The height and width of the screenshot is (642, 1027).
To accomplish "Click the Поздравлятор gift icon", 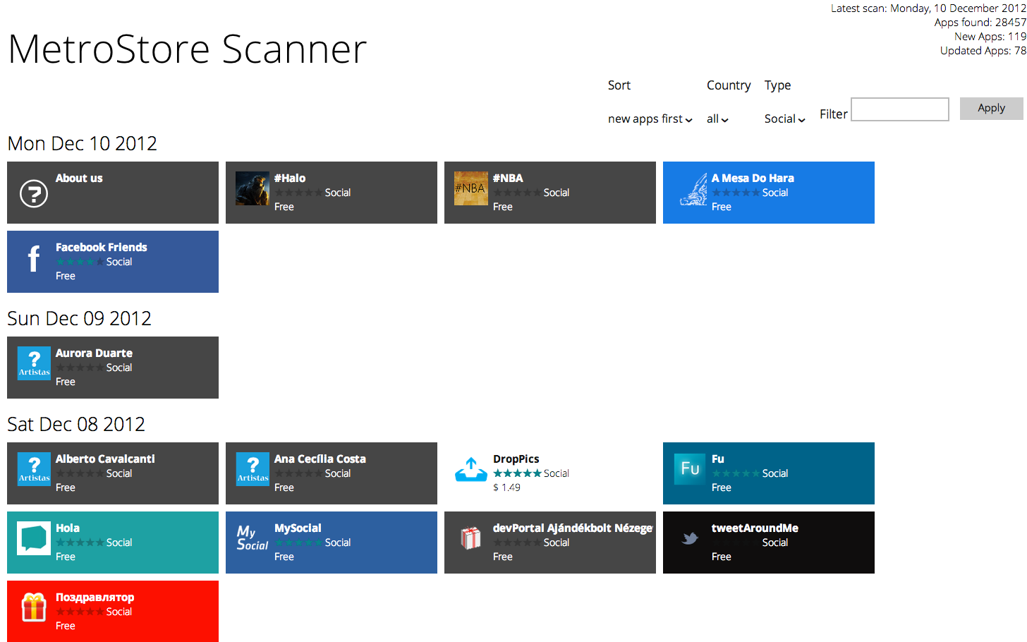I will click(x=33, y=607).
